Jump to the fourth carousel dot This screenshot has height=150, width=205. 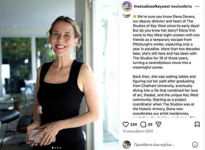click(60, 148)
